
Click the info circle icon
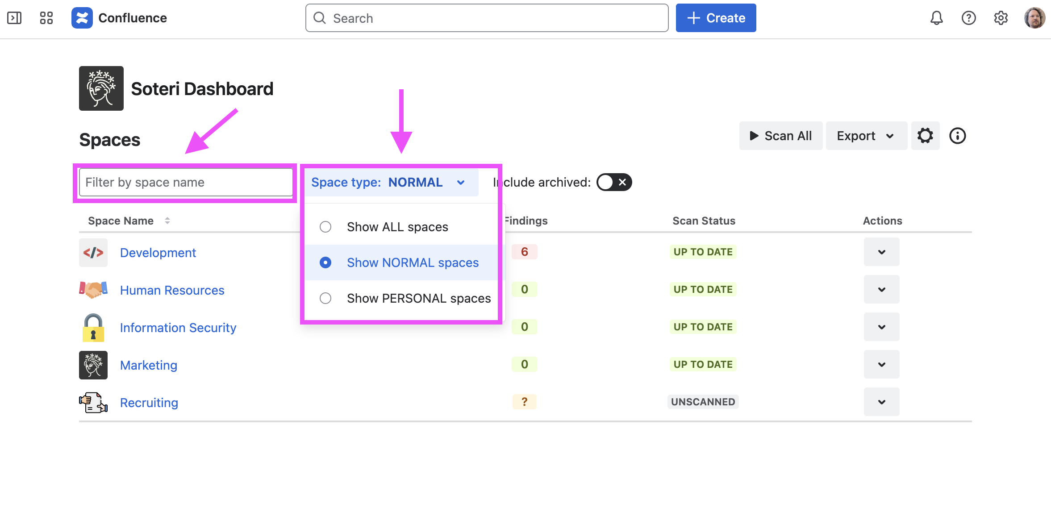tap(957, 136)
